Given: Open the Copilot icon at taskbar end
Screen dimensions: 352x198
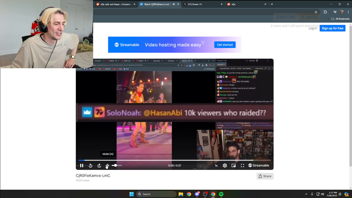Looking at the screenshot, I should tap(346, 194).
